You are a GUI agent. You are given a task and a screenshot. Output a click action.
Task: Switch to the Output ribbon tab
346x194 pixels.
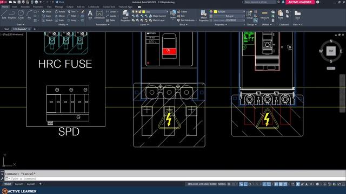(x=70, y=7)
